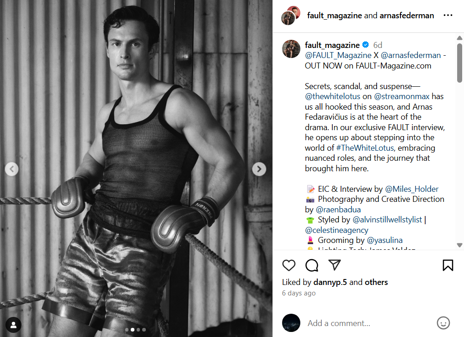Click the carousel pagination dots

(135, 329)
